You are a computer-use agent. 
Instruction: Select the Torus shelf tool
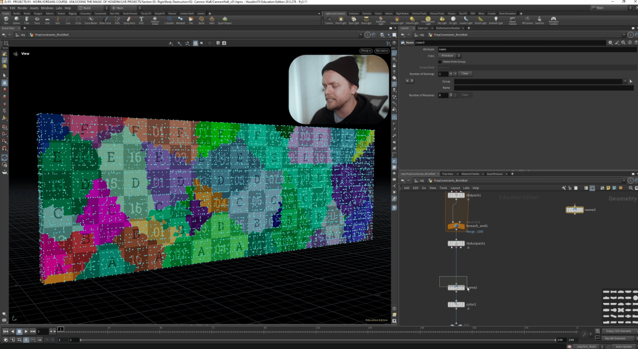coord(37,20)
